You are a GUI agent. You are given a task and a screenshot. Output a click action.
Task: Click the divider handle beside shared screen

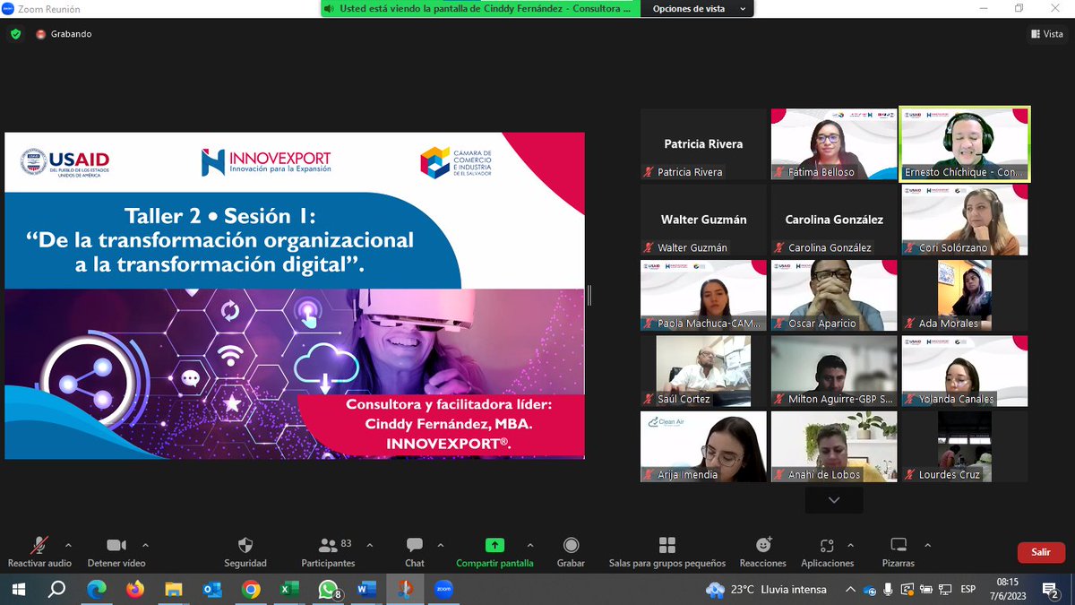(x=589, y=295)
